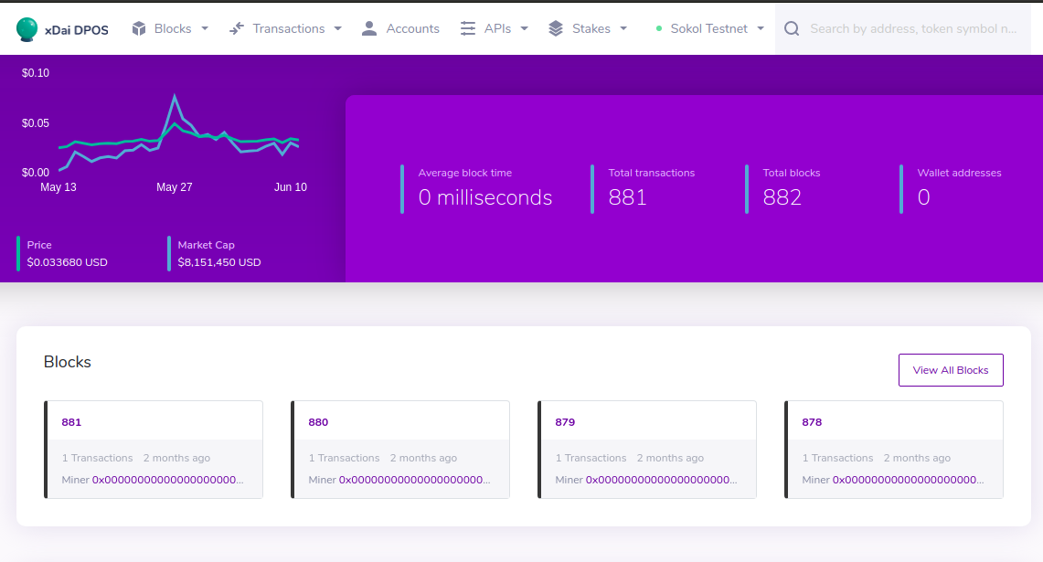Open the miner address of block 881
Screen dimensions: 1043x562
click(167, 480)
